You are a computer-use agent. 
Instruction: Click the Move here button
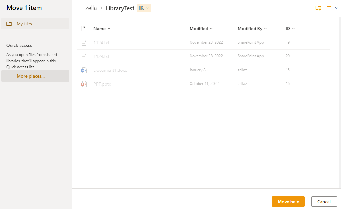(x=288, y=202)
